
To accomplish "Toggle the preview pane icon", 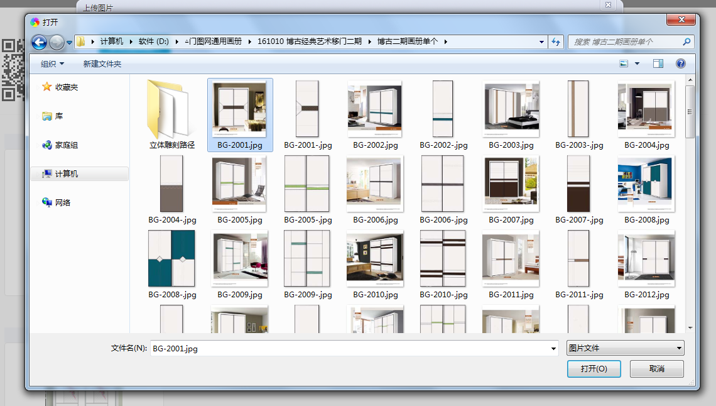I will coord(658,63).
